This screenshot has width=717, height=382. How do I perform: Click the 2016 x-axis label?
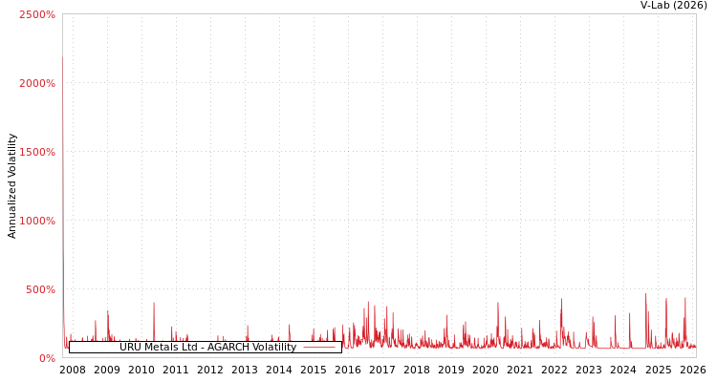348,370
